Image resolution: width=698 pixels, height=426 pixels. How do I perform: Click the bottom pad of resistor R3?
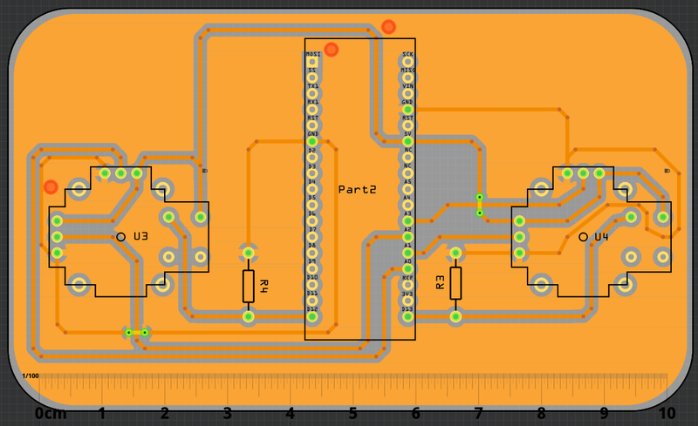tap(455, 317)
